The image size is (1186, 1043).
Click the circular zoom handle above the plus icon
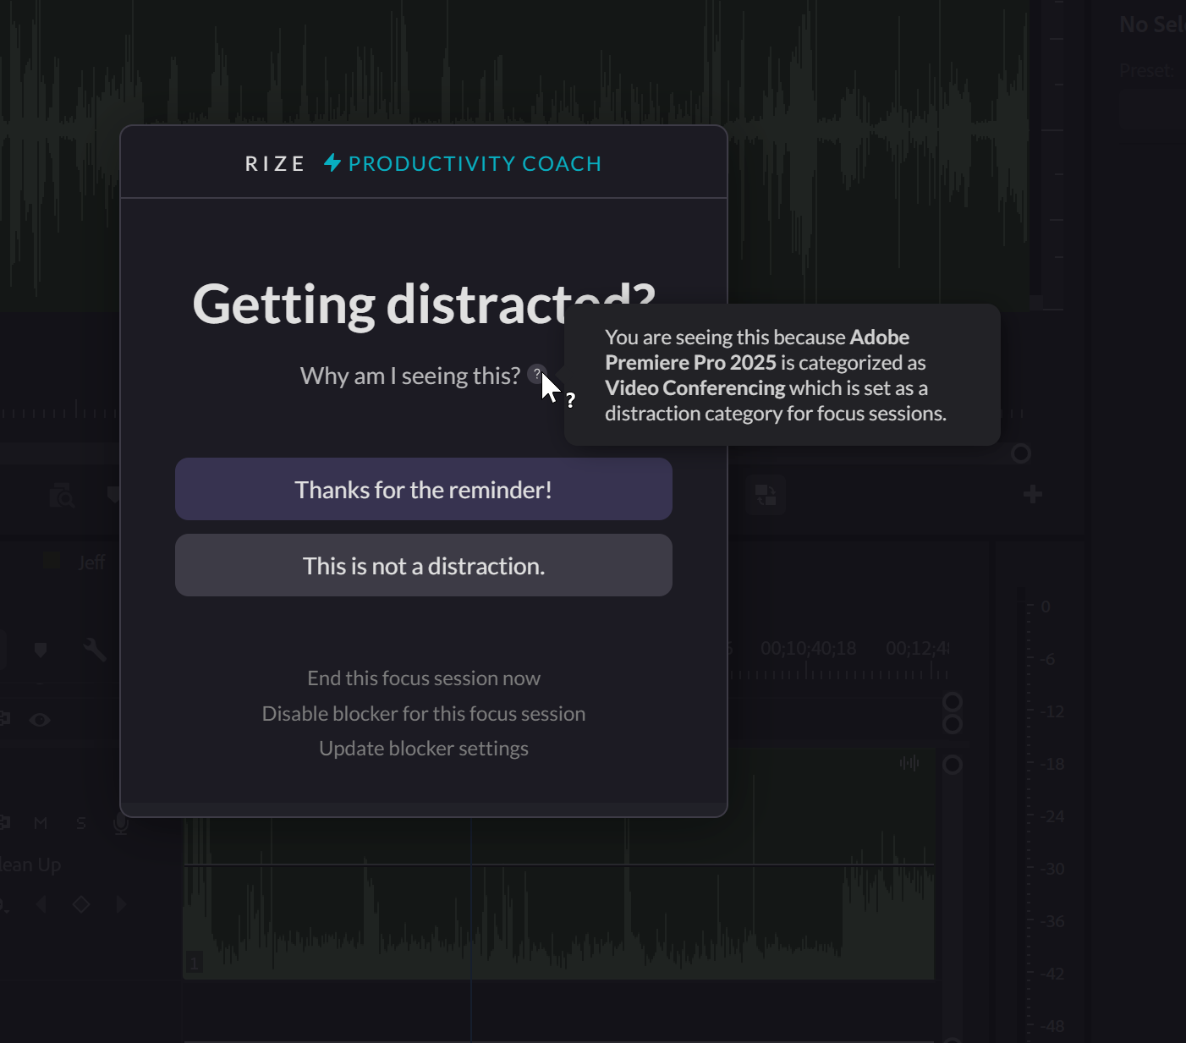pos(1021,453)
